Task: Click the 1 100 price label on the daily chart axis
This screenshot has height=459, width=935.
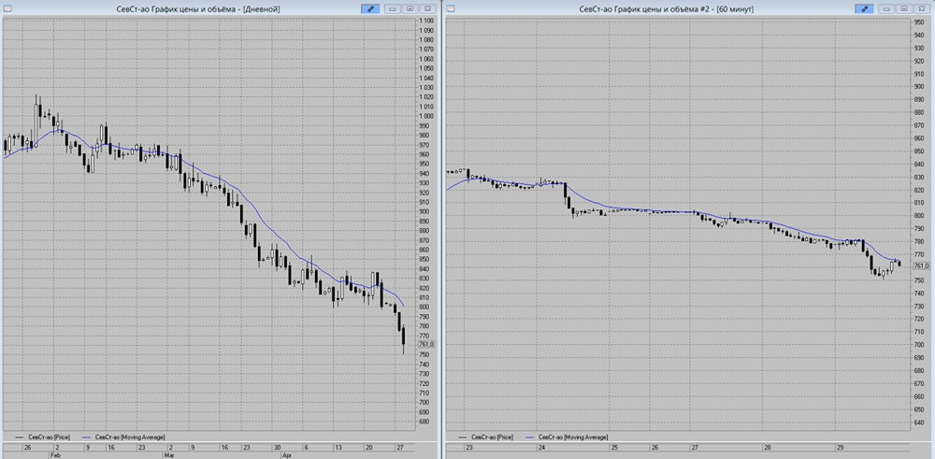Action: [x=425, y=21]
